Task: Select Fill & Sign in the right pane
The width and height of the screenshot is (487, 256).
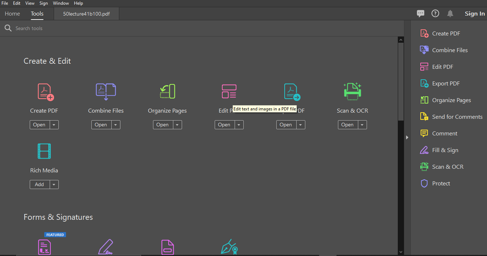Action: point(439,150)
